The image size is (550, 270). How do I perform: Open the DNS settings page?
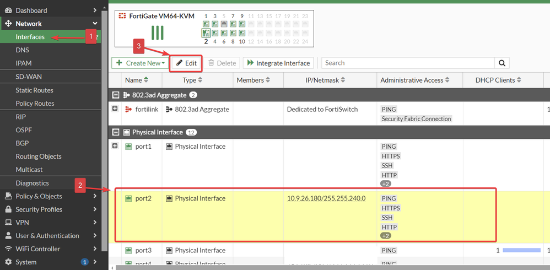coord(22,50)
